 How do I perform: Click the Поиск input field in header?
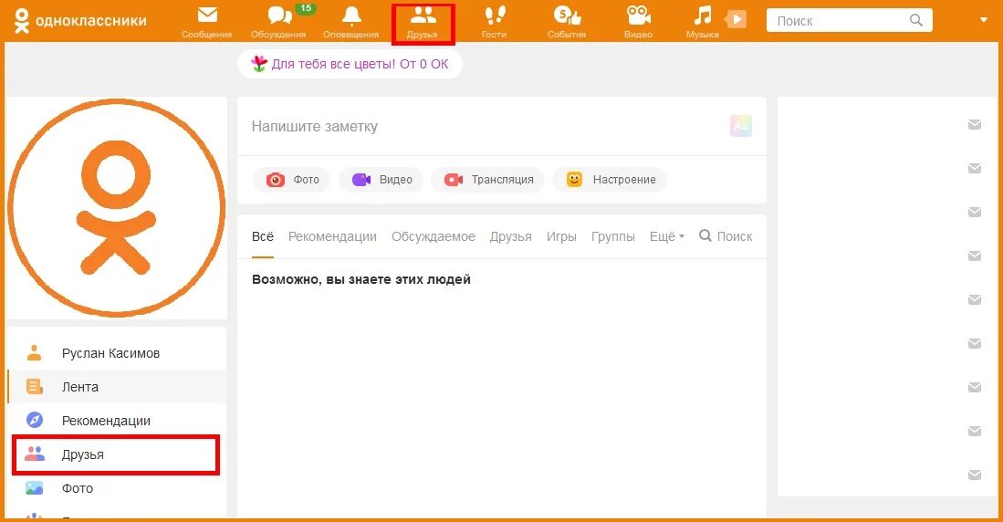tap(850, 20)
